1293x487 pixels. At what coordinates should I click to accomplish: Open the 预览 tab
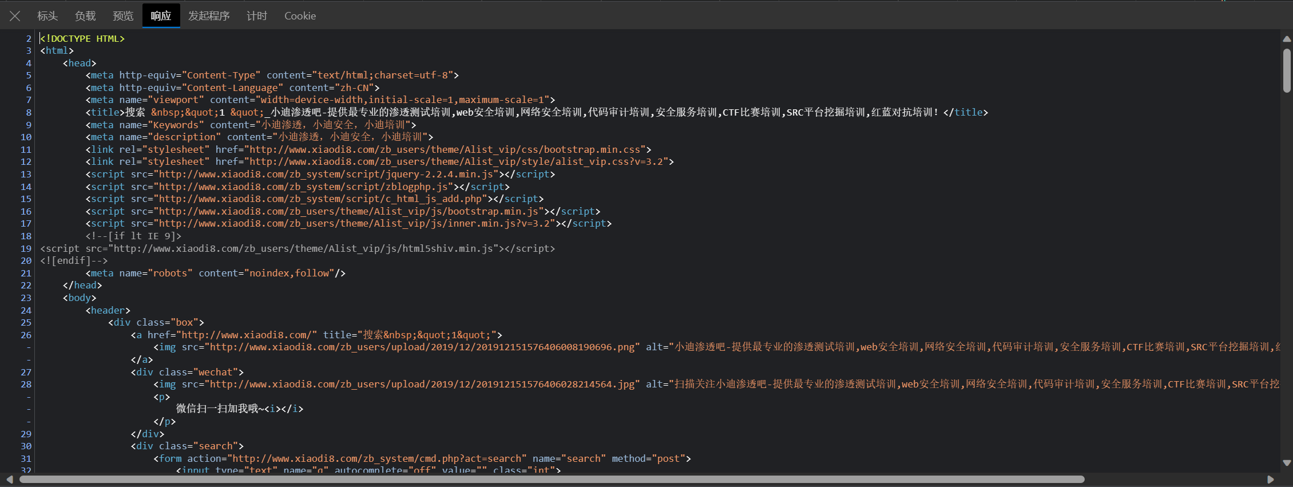pos(123,16)
